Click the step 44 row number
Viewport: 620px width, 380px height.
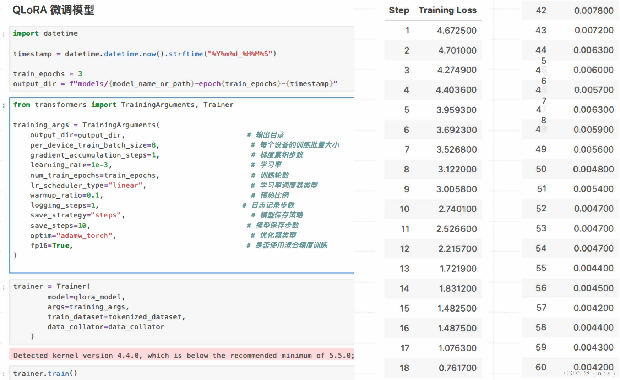click(541, 50)
